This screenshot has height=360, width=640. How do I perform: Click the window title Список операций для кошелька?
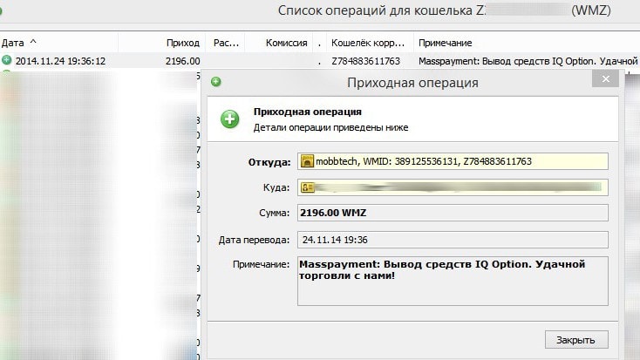[375, 10]
